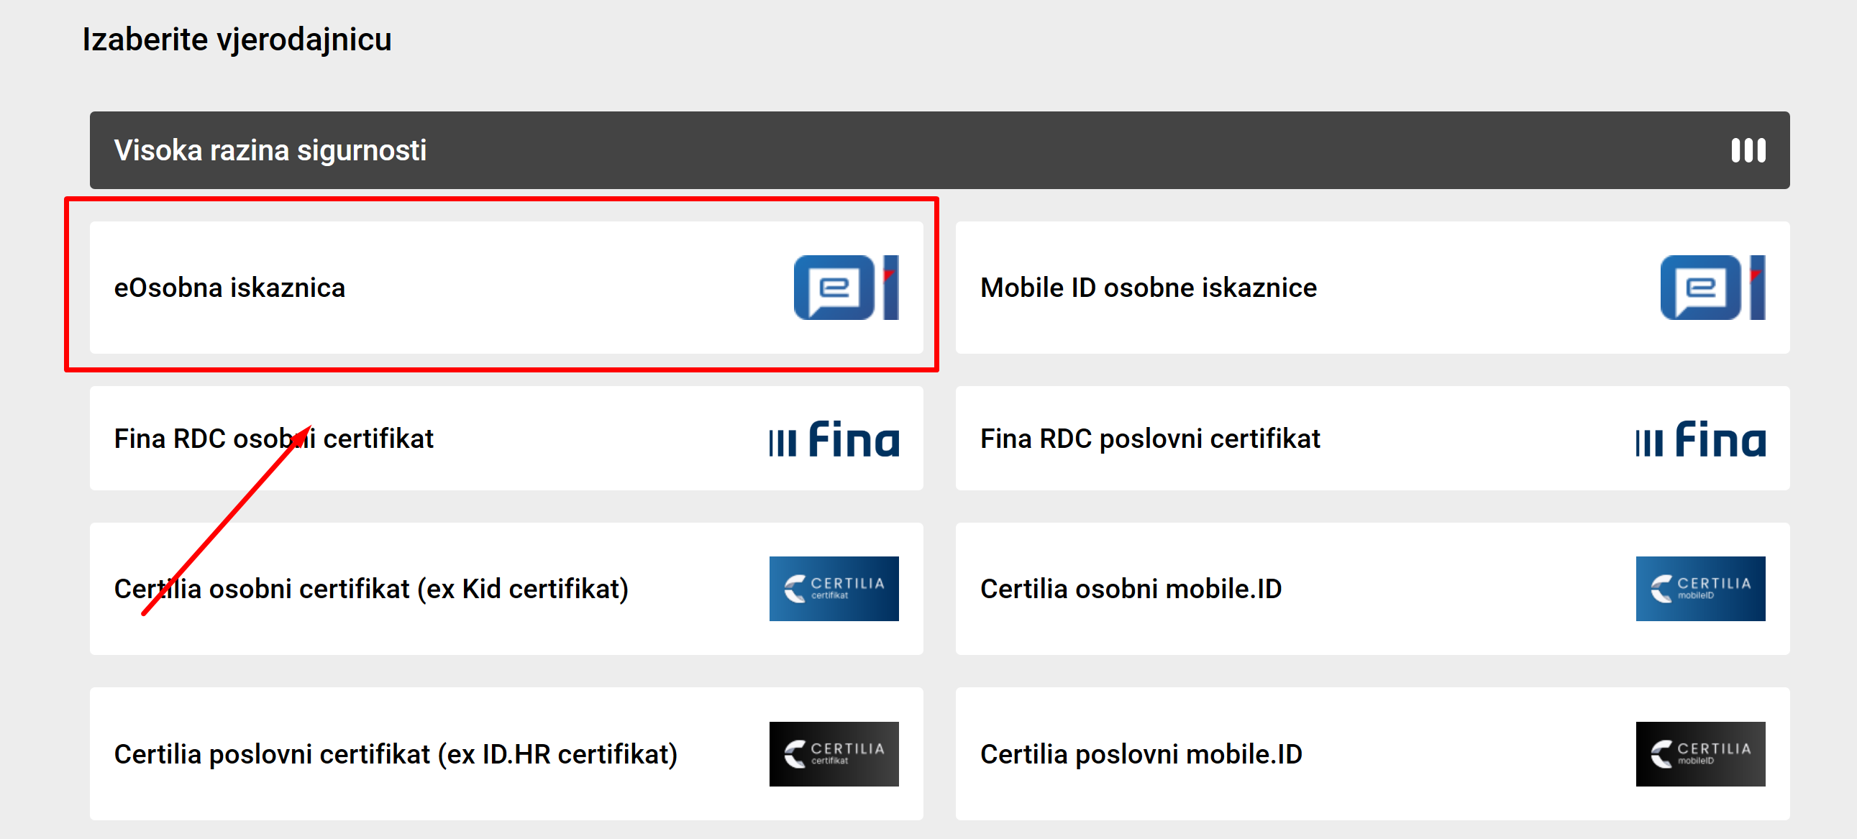Choose Fina RDC poslovni certifikat
This screenshot has height=839, width=1857.
point(1369,440)
